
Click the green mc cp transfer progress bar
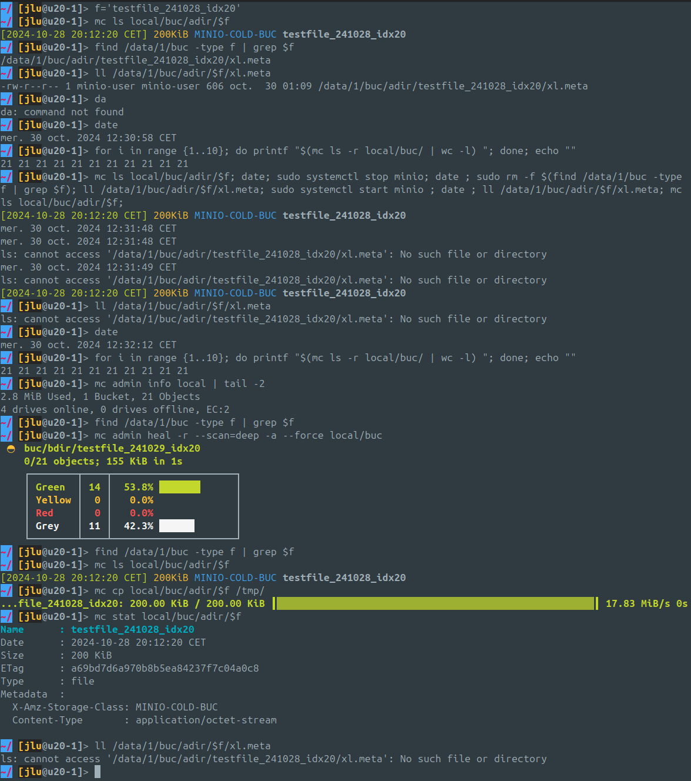point(435,603)
